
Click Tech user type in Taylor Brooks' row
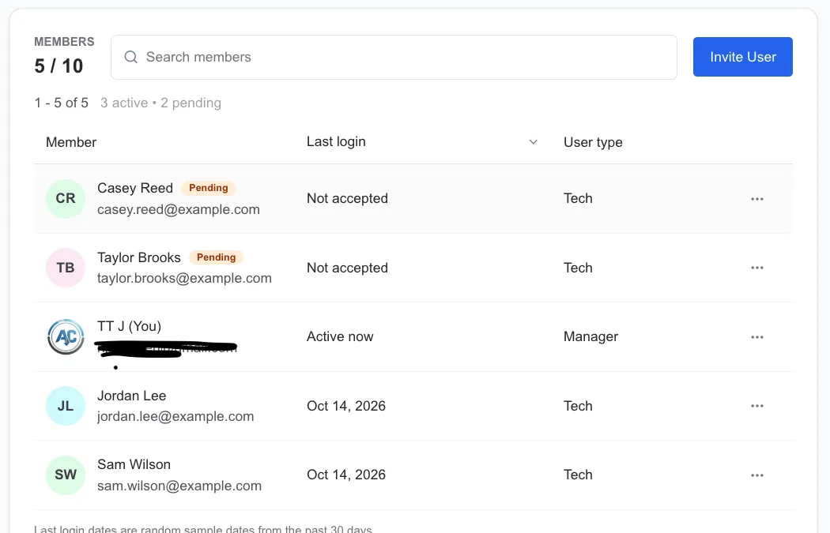click(x=578, y=268)
